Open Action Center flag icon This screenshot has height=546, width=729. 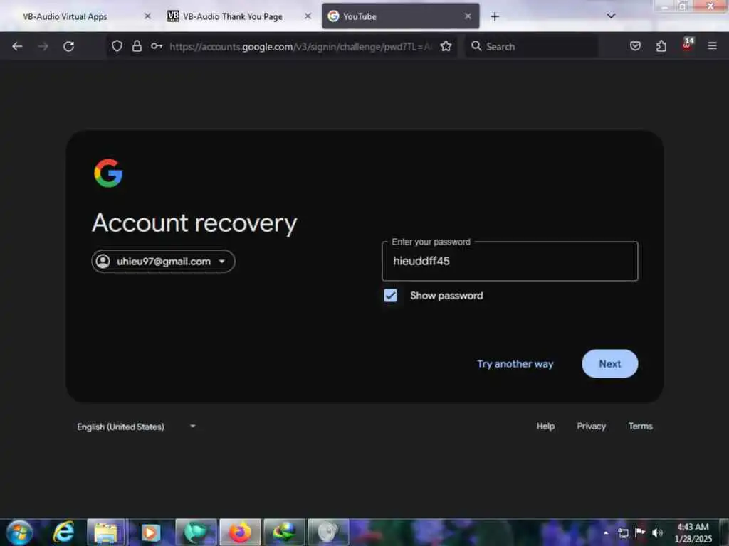point(640,532)
